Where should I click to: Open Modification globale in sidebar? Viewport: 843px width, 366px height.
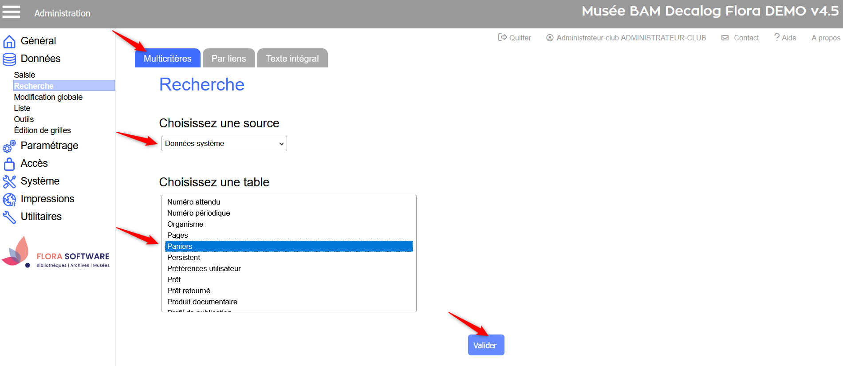(x=48, y=97)
